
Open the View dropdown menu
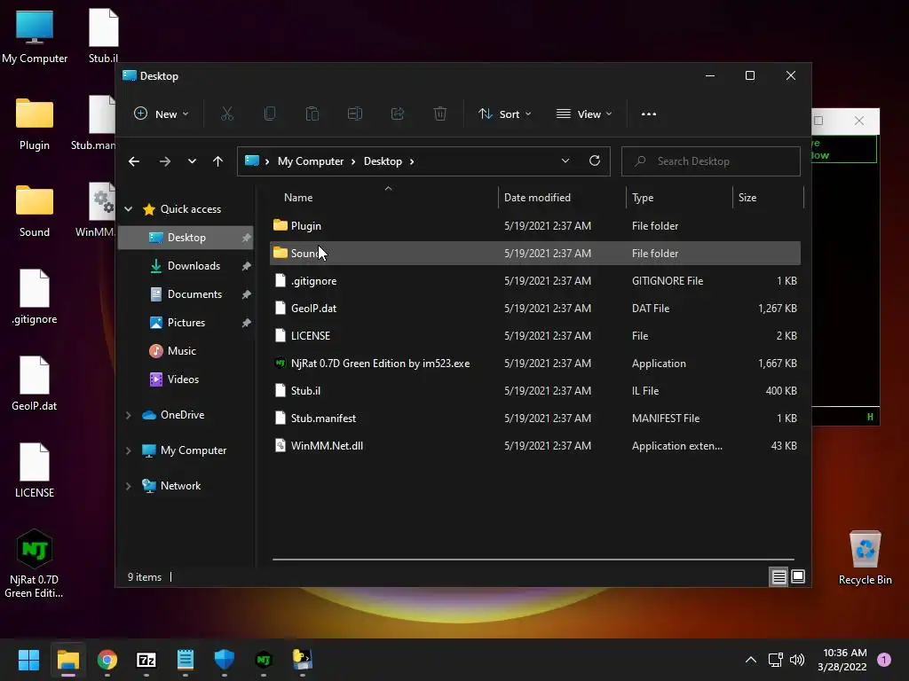coord(584,114)
